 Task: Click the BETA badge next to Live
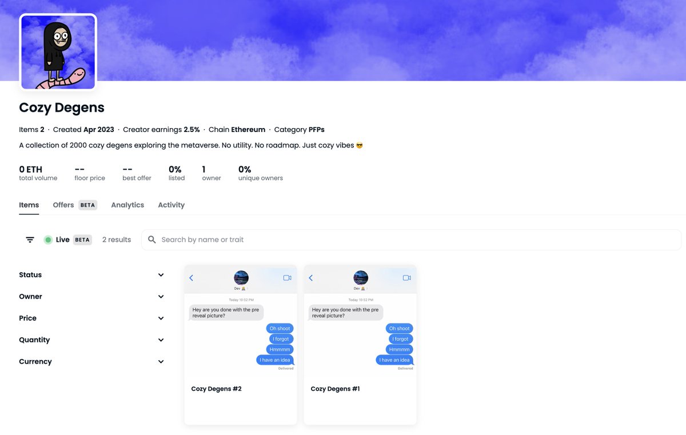pos(82,240)
